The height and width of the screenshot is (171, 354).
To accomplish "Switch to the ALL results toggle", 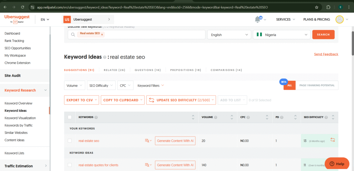I will tap(289, 85).
